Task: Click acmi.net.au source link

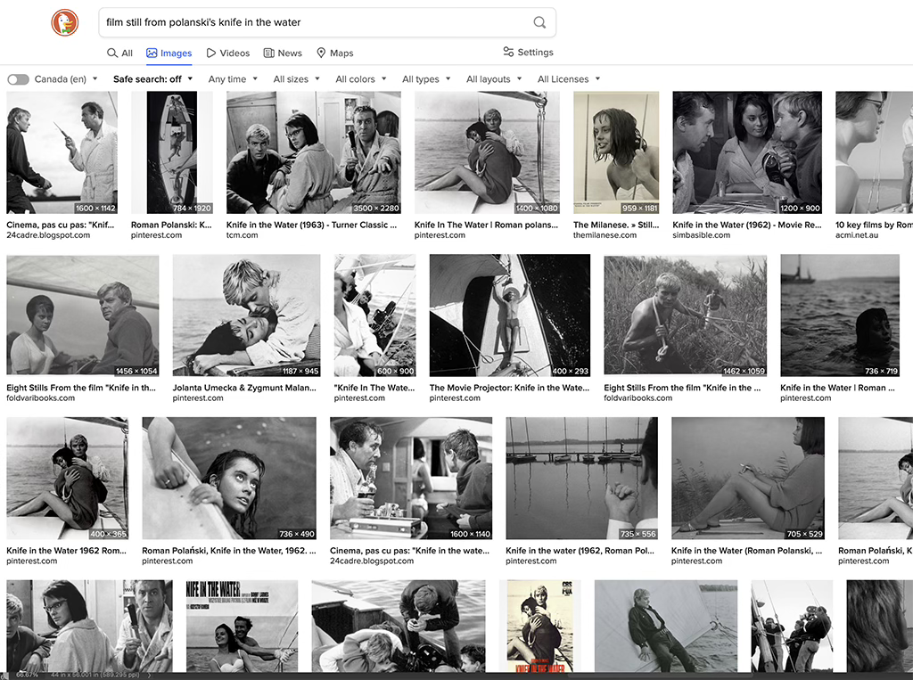Action: coord(857,235)
